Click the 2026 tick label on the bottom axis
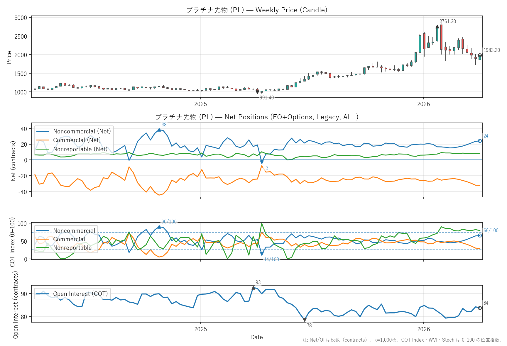Screen dimensions: 507x346 423,329
